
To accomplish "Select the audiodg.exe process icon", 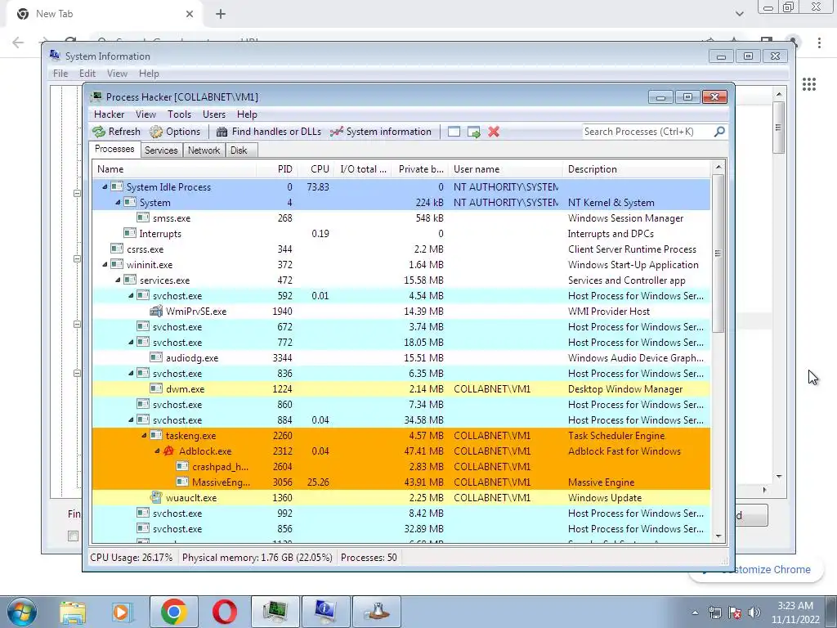I will [x=156, y=358].
